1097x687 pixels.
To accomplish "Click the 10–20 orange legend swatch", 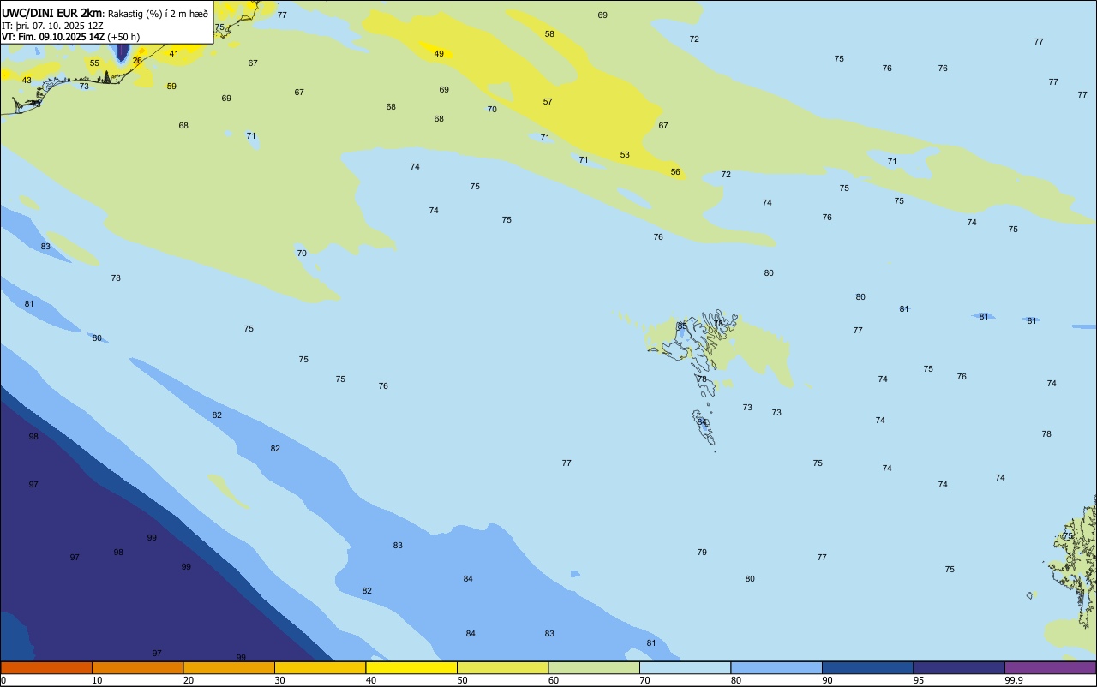I will tap(137, 667).
